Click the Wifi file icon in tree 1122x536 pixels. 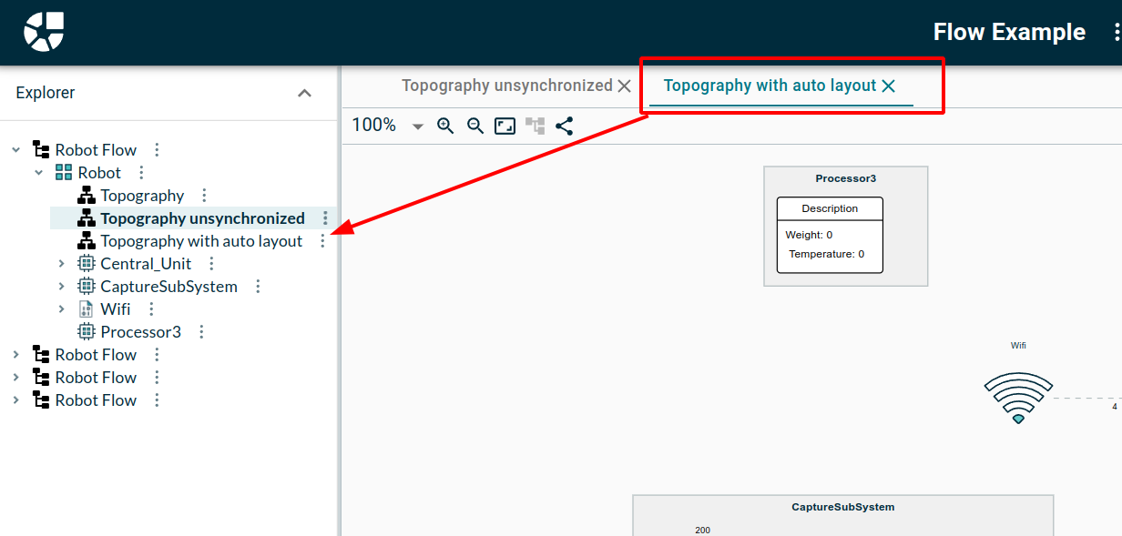(x=87, y=309)
